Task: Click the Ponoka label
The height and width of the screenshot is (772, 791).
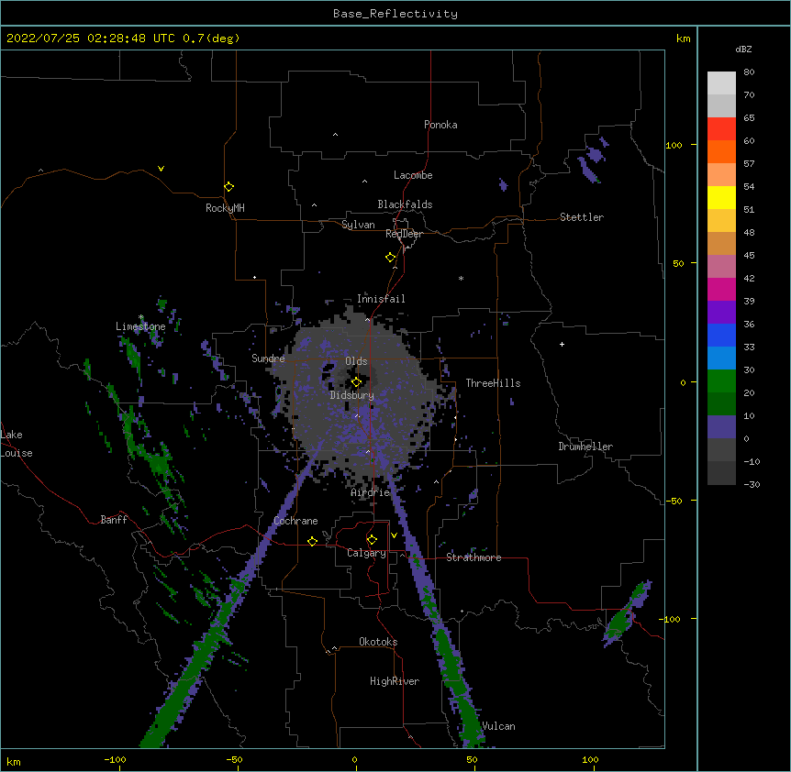Action: tap(440, 125)
